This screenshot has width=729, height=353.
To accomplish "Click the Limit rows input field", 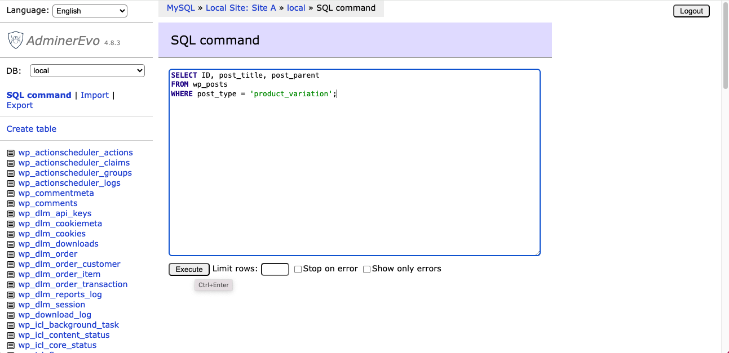I will point(275,270).
